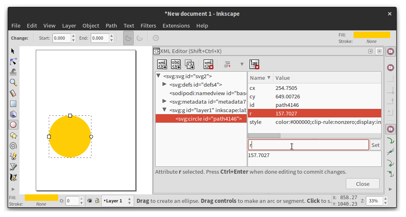Toggle closed arc pie shape button
Image resolution: width=406 pixels, height=217 pixels.
coord(128,38)
